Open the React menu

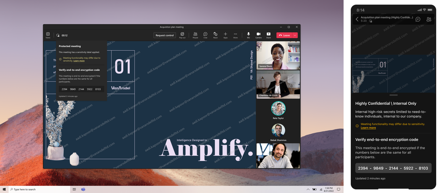215,35
